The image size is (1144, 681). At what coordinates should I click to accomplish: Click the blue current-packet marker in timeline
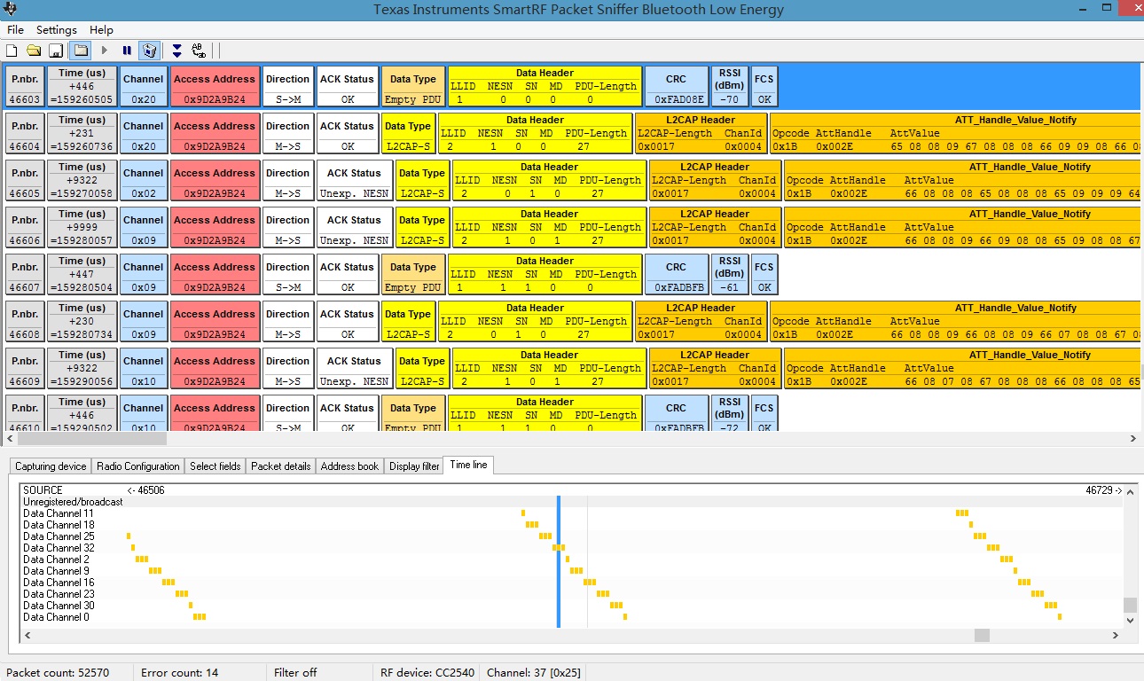(x=558, y=561)
